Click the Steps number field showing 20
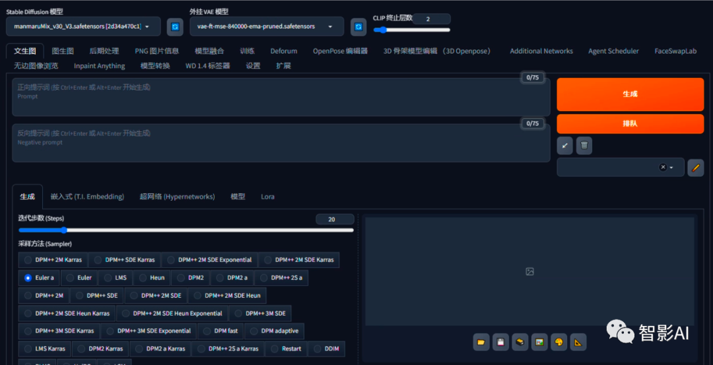The image size is (713, 365). pos(335,219)
